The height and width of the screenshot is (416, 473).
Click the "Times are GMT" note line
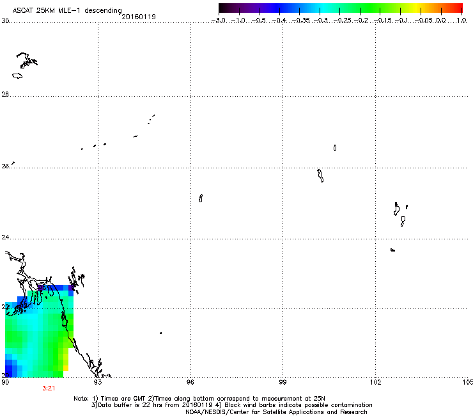point(199,399)
